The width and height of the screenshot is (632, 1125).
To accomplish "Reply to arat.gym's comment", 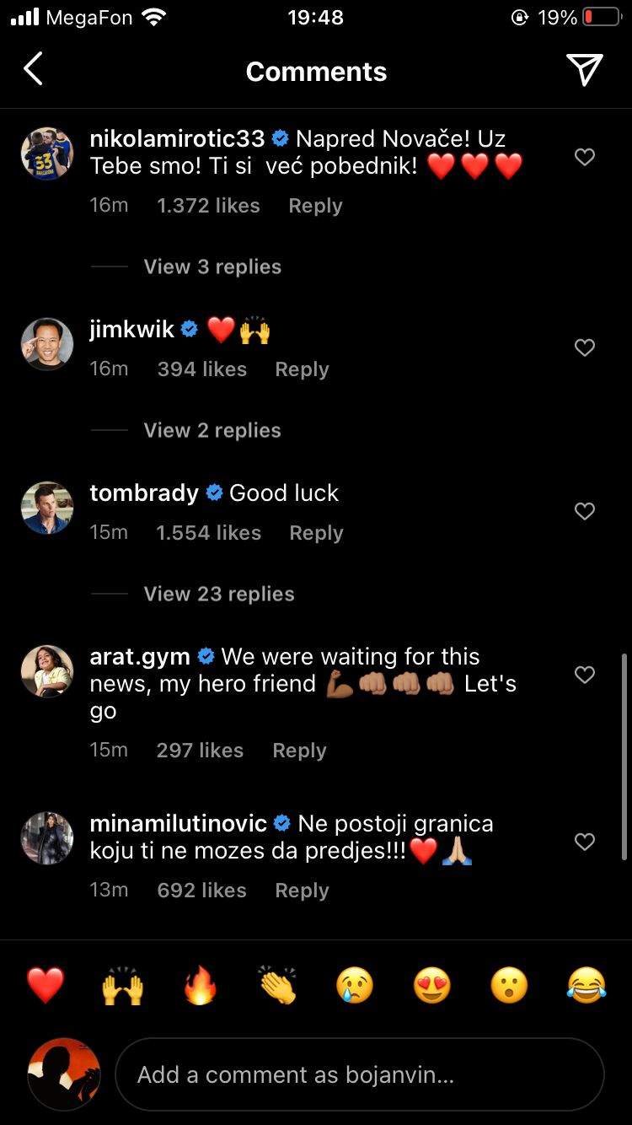I will tap(299, 751).
